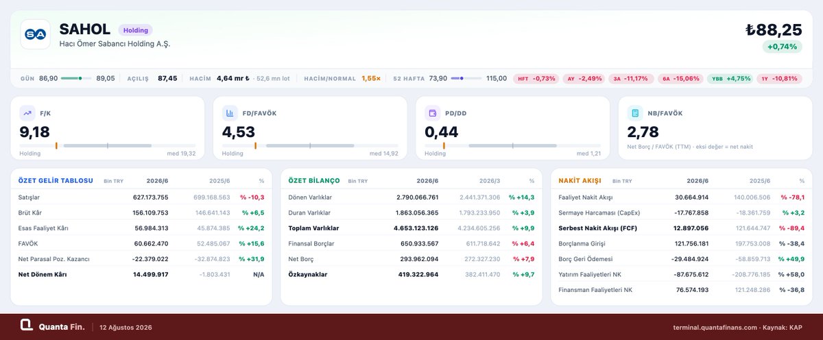Click the FD/FAVÖK value 4,53

(239, 132)
